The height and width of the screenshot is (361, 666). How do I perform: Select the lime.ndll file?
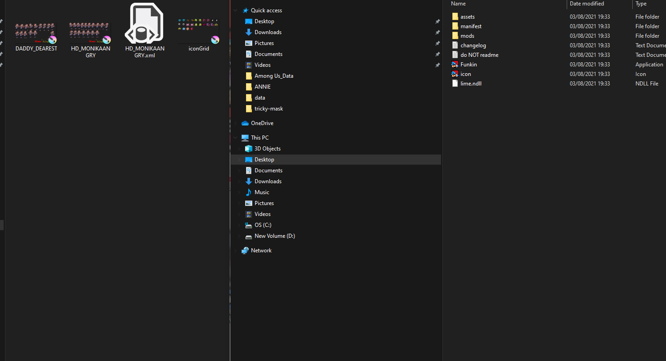(470, 83)
